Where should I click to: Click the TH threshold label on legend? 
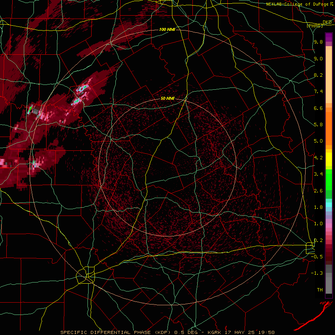point(320,290)
